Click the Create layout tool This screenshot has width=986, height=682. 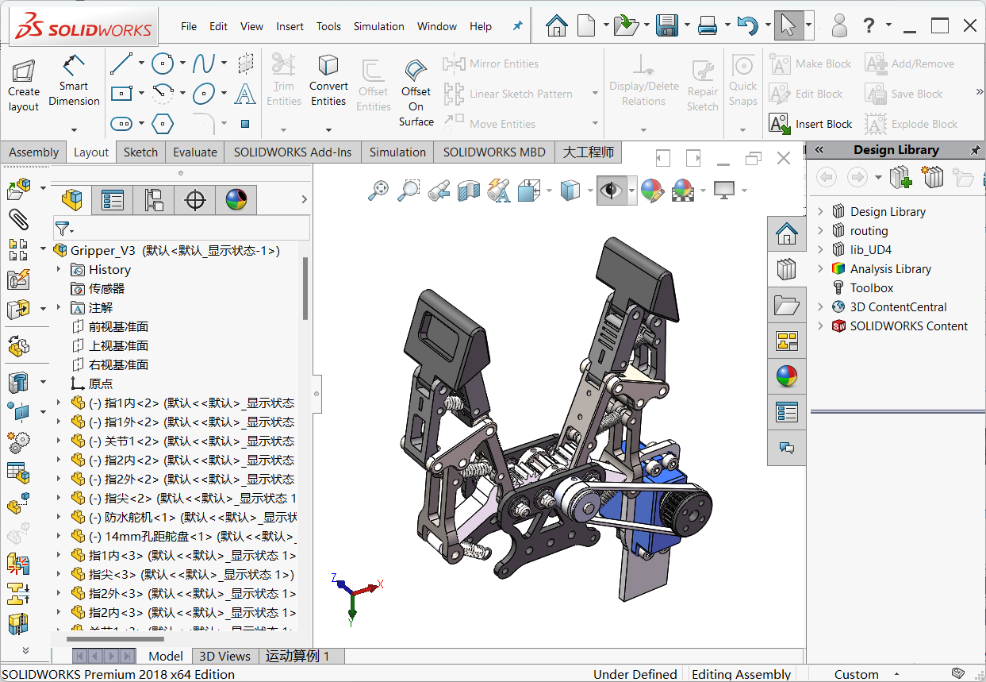[24, 86]
